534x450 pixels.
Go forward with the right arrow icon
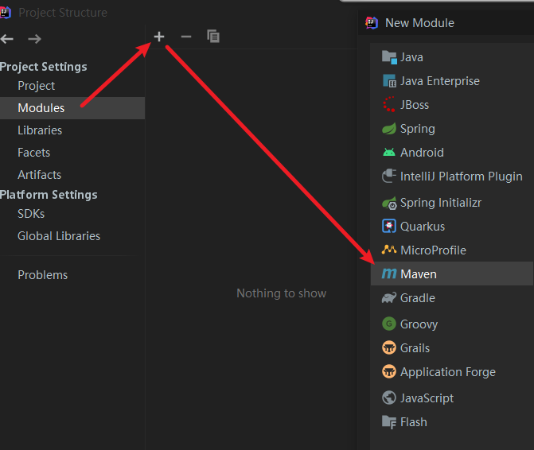tap(34, 39)
